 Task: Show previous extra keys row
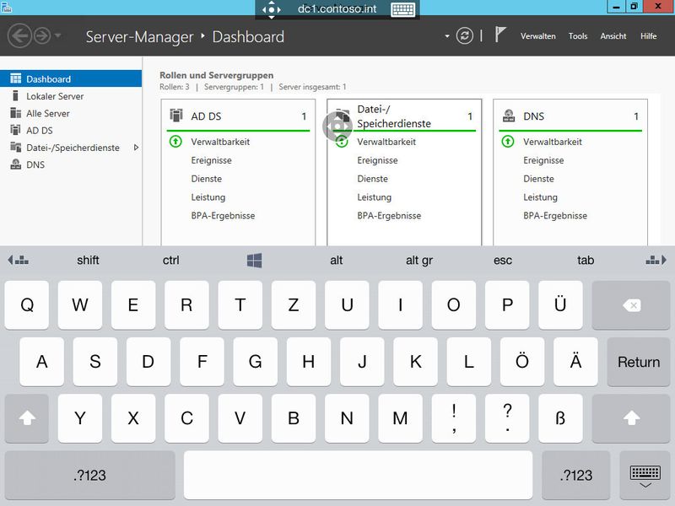click(18, 260)
